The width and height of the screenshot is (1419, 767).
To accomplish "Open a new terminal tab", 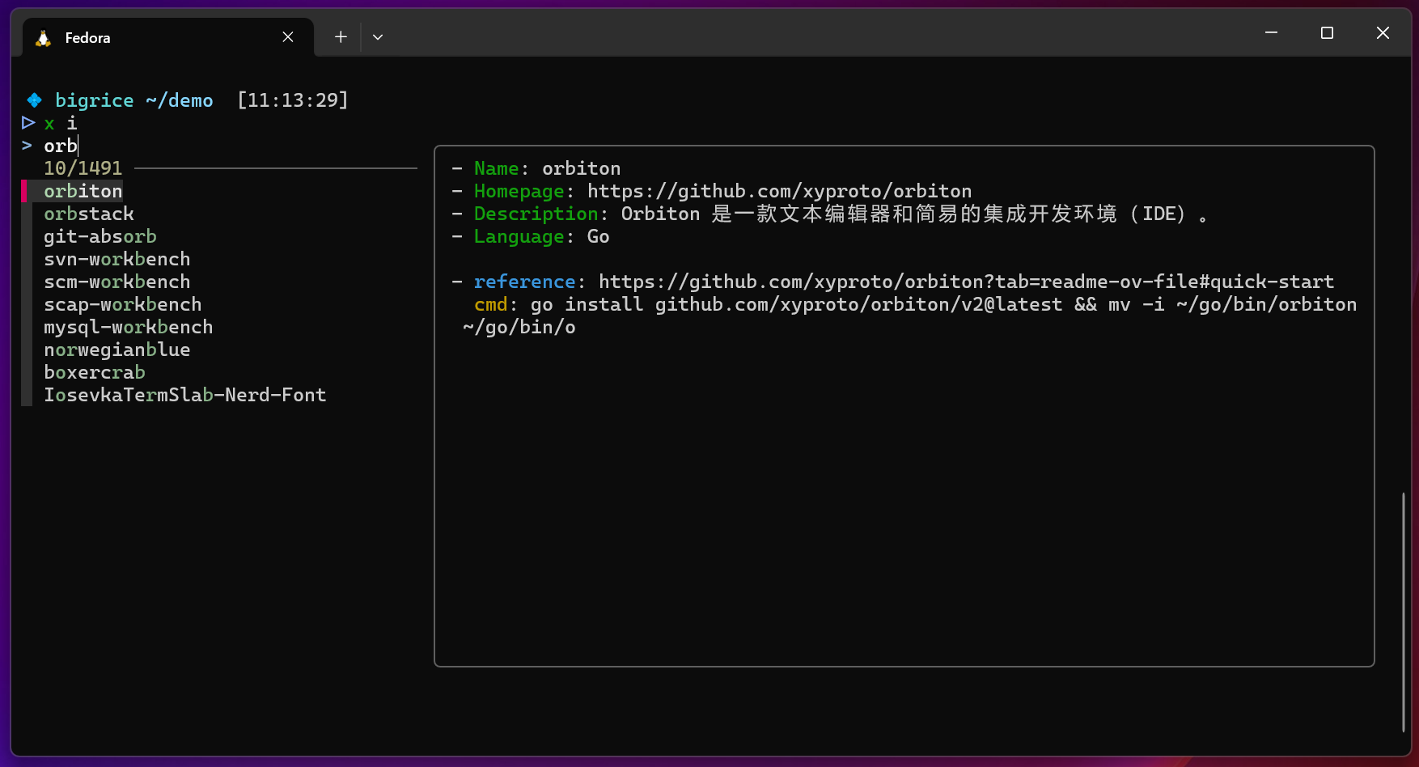I will tap(341, 37).
